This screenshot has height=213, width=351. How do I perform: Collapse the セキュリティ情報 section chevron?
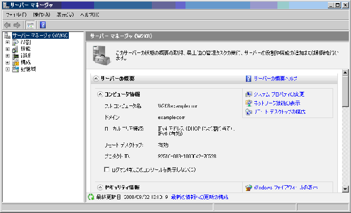point(100,187)
